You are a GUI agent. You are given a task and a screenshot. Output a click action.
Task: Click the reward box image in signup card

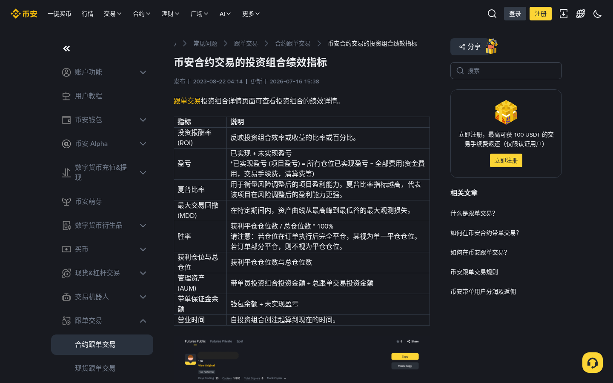point(506,112)
